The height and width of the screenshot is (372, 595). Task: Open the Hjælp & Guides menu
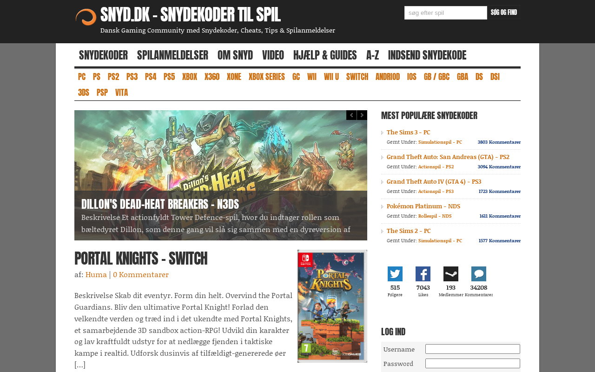click(325, 55)
